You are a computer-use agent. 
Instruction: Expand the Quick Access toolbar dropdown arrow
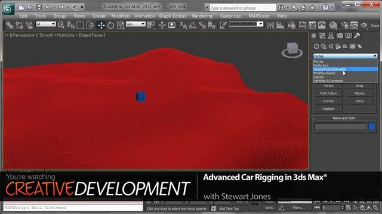point(82,7)
